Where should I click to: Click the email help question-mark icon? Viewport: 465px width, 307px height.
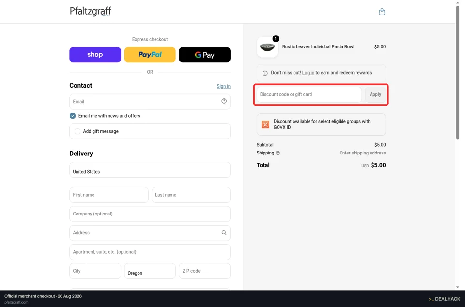click(224, 101)
